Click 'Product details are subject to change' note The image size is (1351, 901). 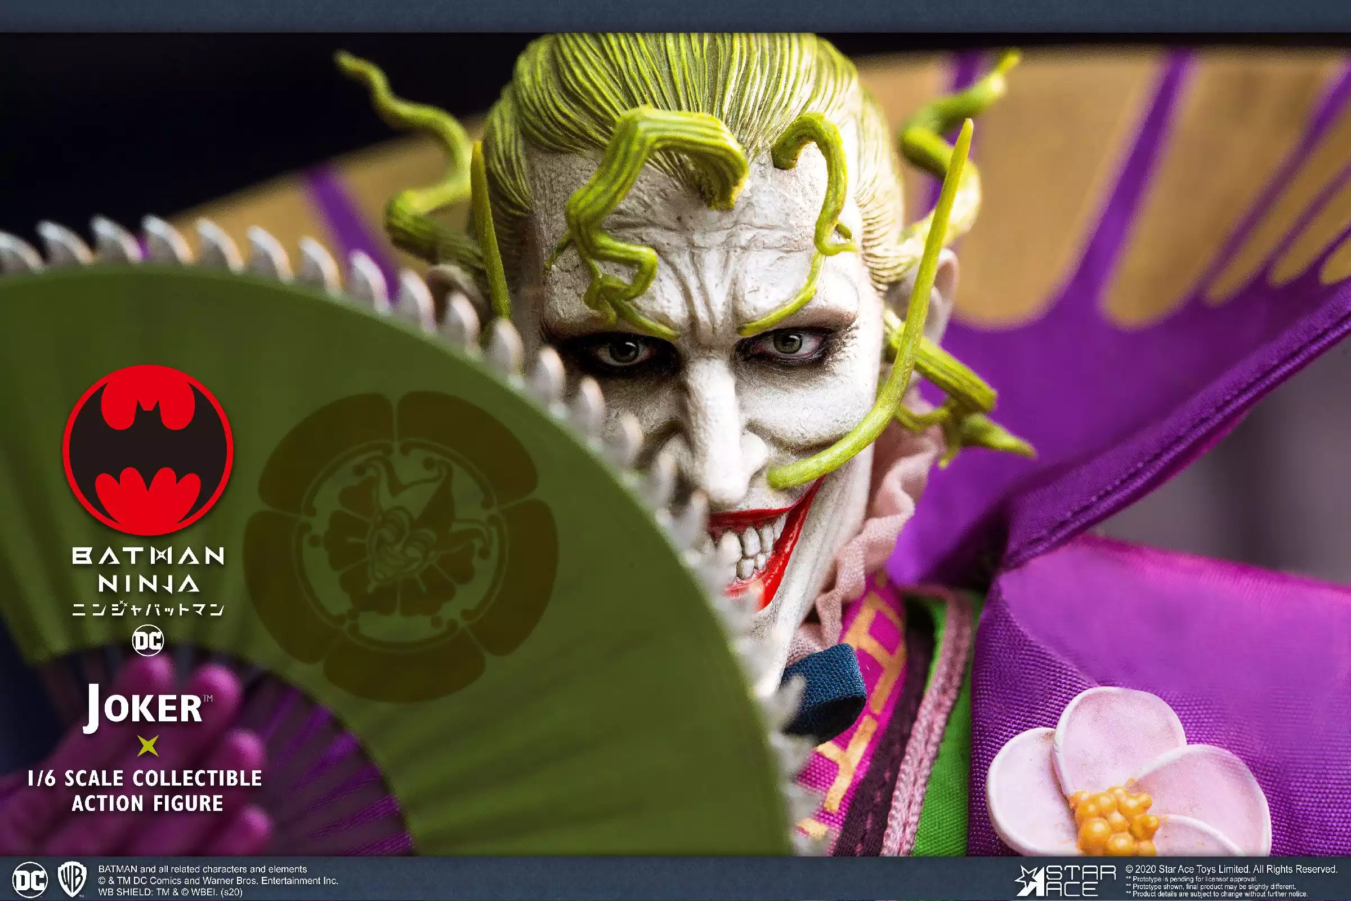coord(1216,894)
